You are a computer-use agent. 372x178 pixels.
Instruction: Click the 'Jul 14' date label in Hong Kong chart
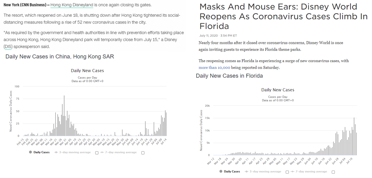[163, 142]
